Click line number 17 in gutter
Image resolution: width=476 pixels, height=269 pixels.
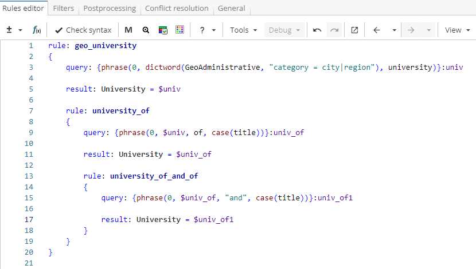point(29,220)
